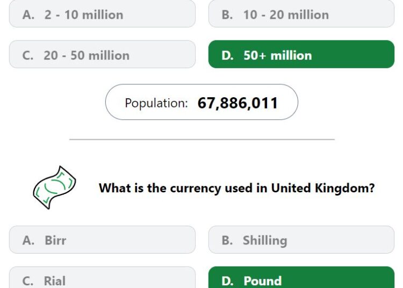The image size is (403, 288).
Task: Choose Birr as the currency answer
Action: point(102,240)
